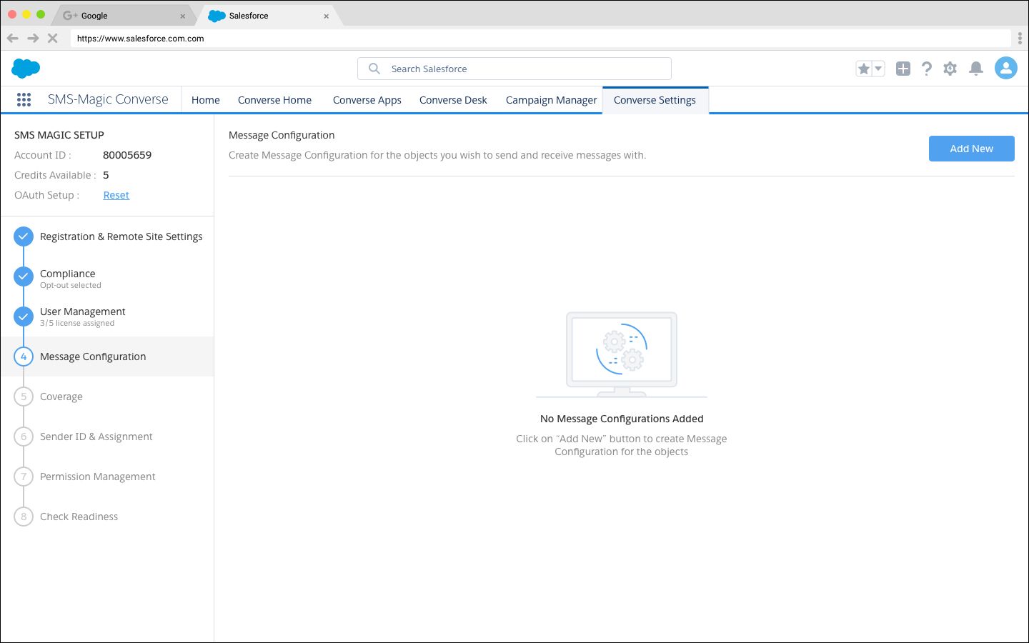
Task: Open the Campaign Manager tab
Action: point(551,100)
